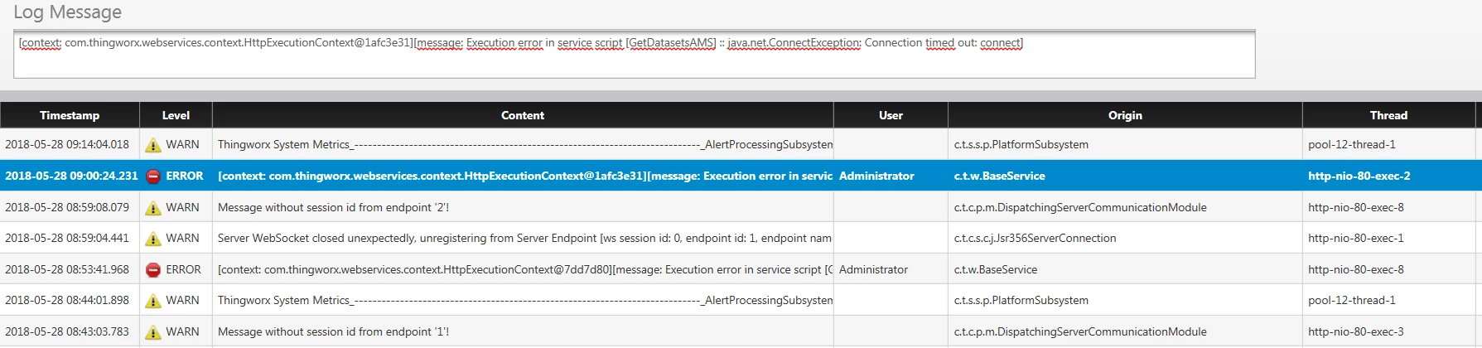The height and width of the screenshot is (348, 1482).
Task: Select timestamp 2018-05-28 08:59:04.441
Action: (x=67, y=238)
